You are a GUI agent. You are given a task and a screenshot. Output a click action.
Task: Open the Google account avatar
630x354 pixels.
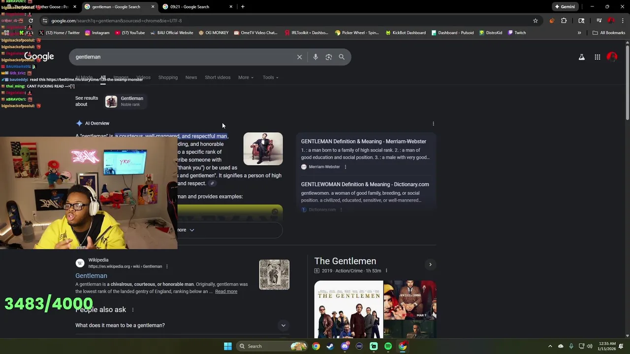(x=612, y=57)
